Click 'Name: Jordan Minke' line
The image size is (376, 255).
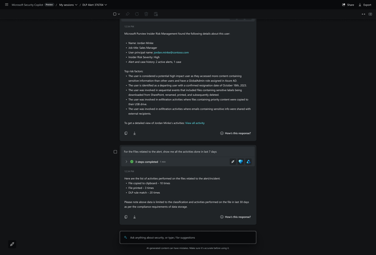[x=141, y=43]
